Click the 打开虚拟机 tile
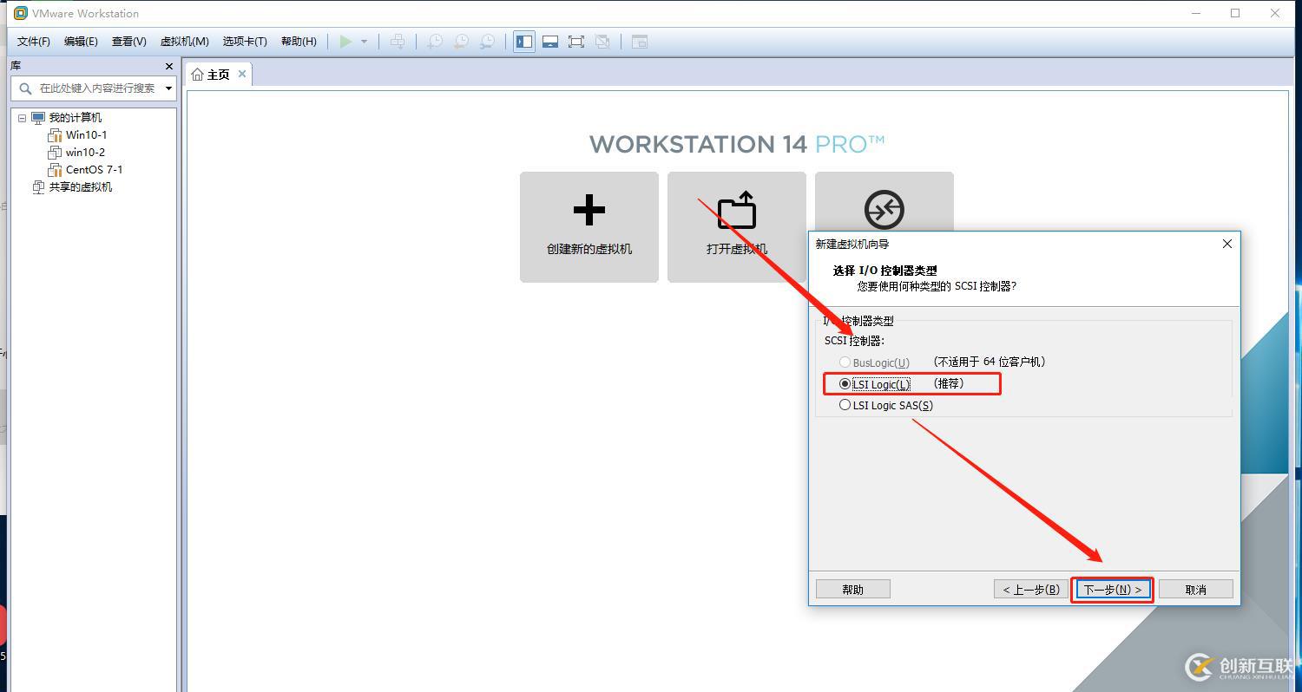1302x692 pixels. pyautogui.click(x=737, y=227)
